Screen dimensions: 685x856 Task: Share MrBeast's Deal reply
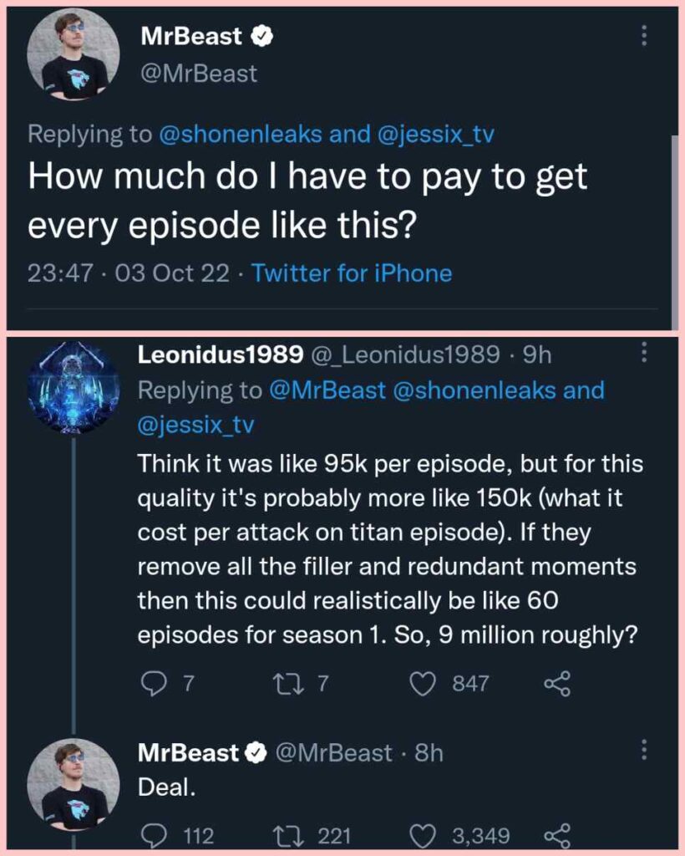click(x=556, y=834)
